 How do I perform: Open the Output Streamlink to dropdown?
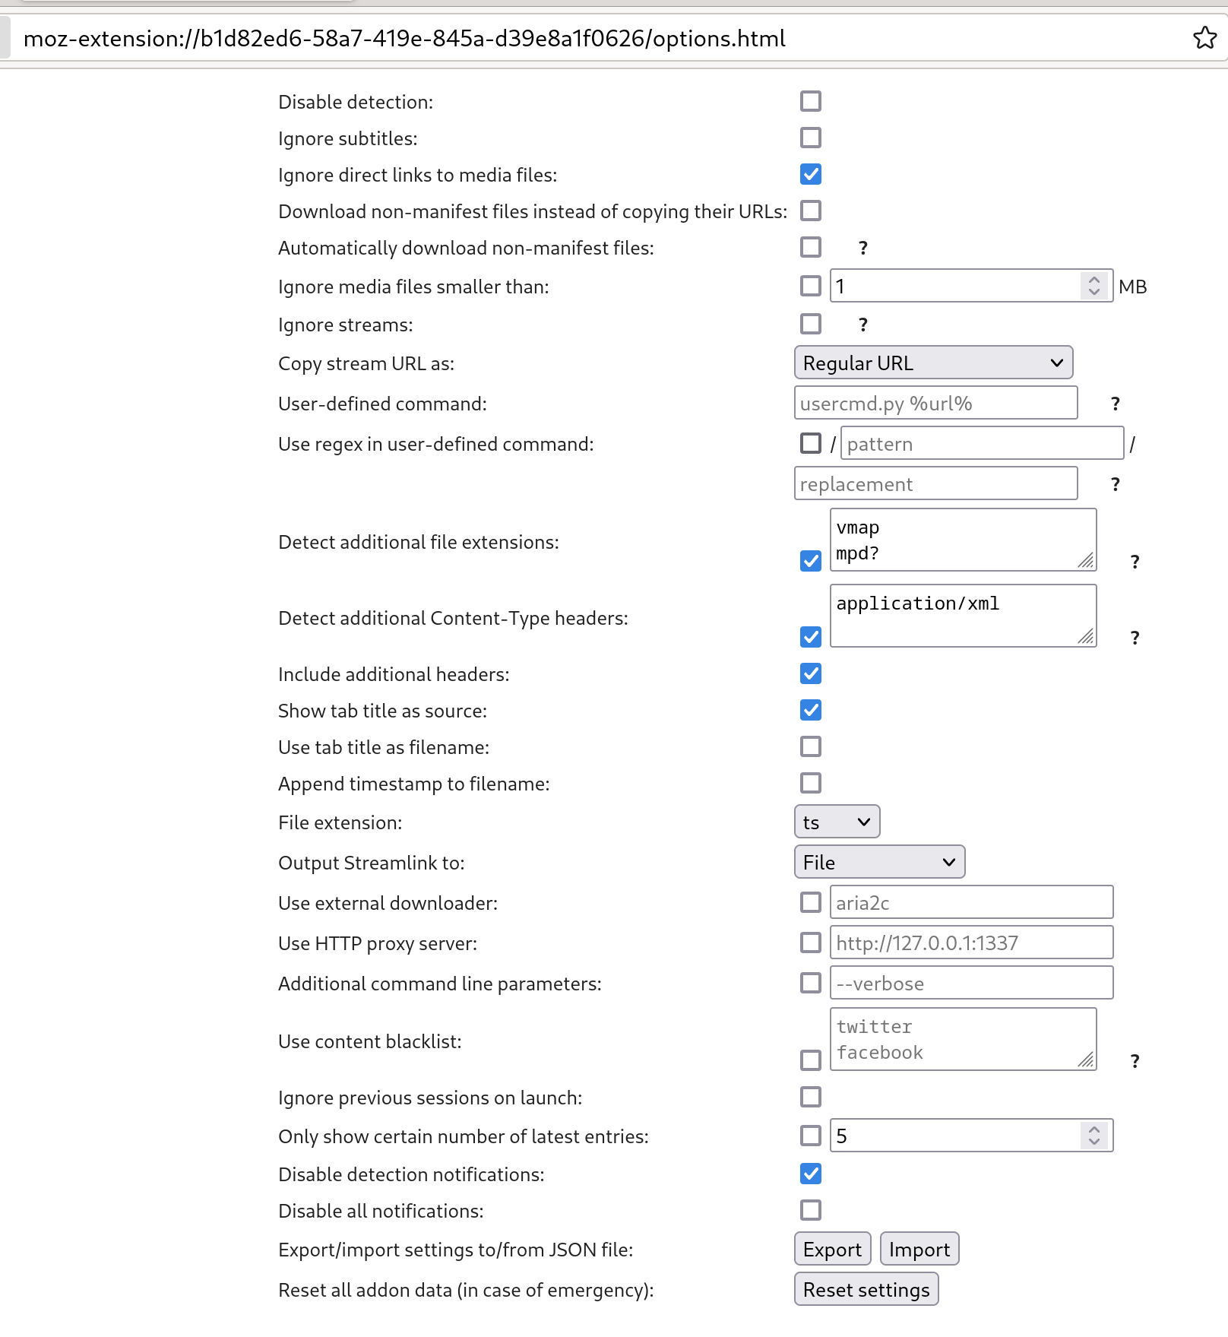(879, 863)
